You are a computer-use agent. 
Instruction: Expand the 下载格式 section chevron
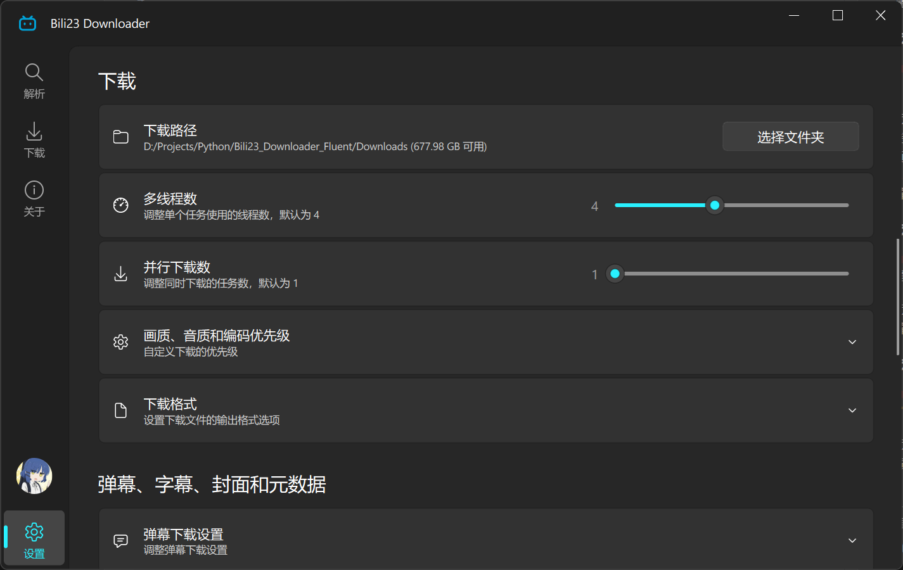[852, 410]
